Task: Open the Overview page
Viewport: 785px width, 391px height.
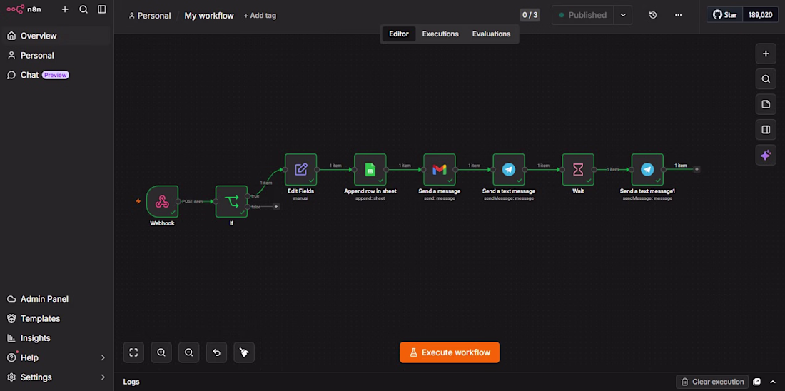Action: tap(57, 36)
